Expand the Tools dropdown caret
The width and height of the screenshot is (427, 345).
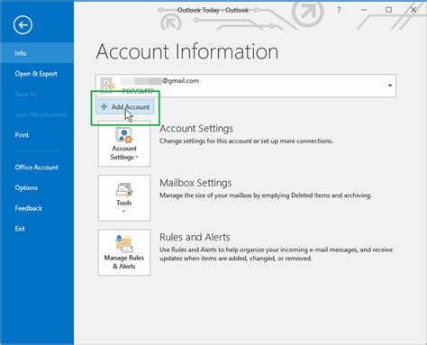[123, 212]
